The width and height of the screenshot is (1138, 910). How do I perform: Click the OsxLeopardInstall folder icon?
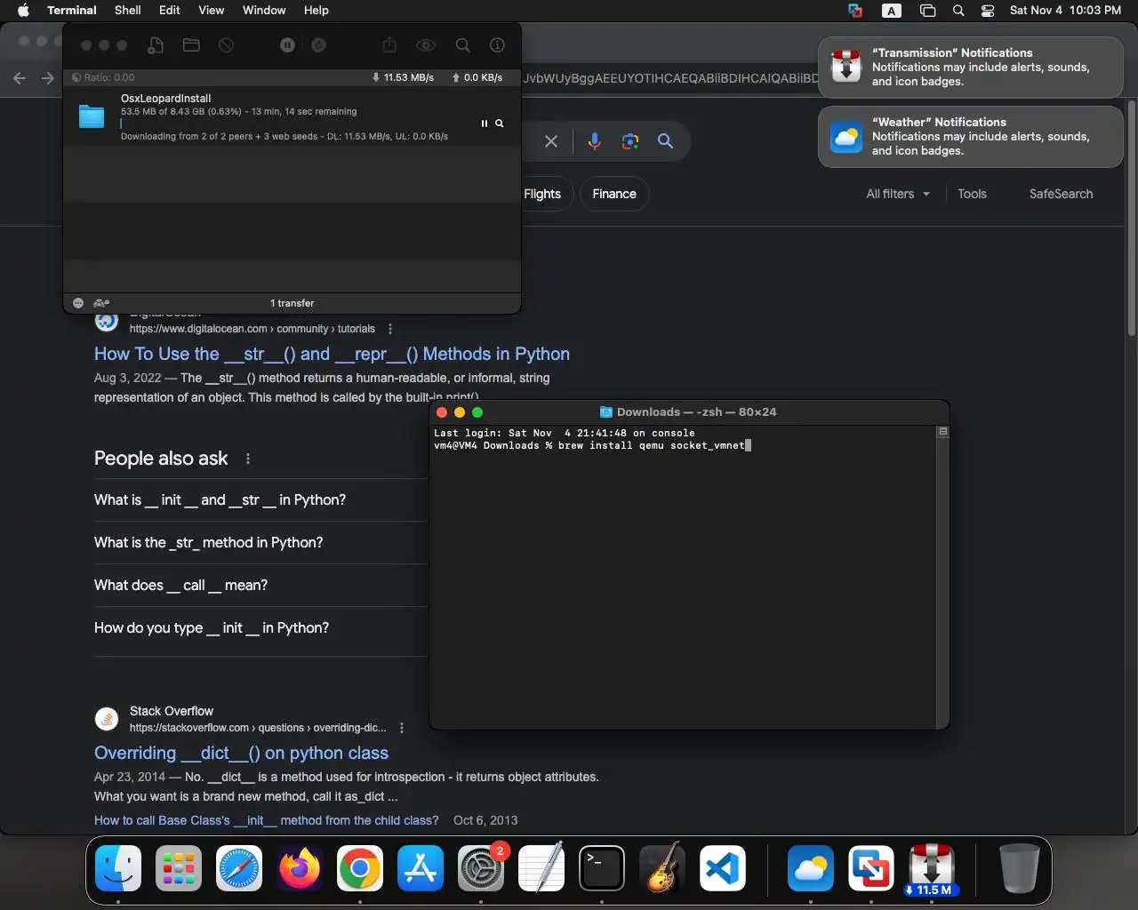[92, 116]
